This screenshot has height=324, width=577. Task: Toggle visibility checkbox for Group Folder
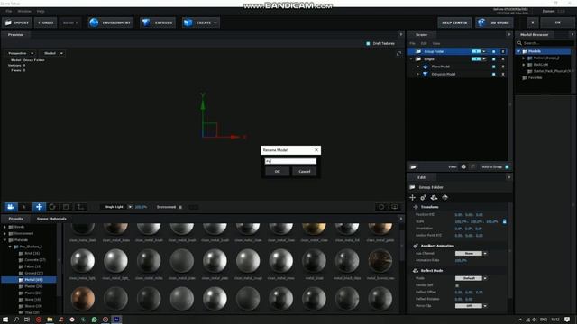click(x=493, y=52)
